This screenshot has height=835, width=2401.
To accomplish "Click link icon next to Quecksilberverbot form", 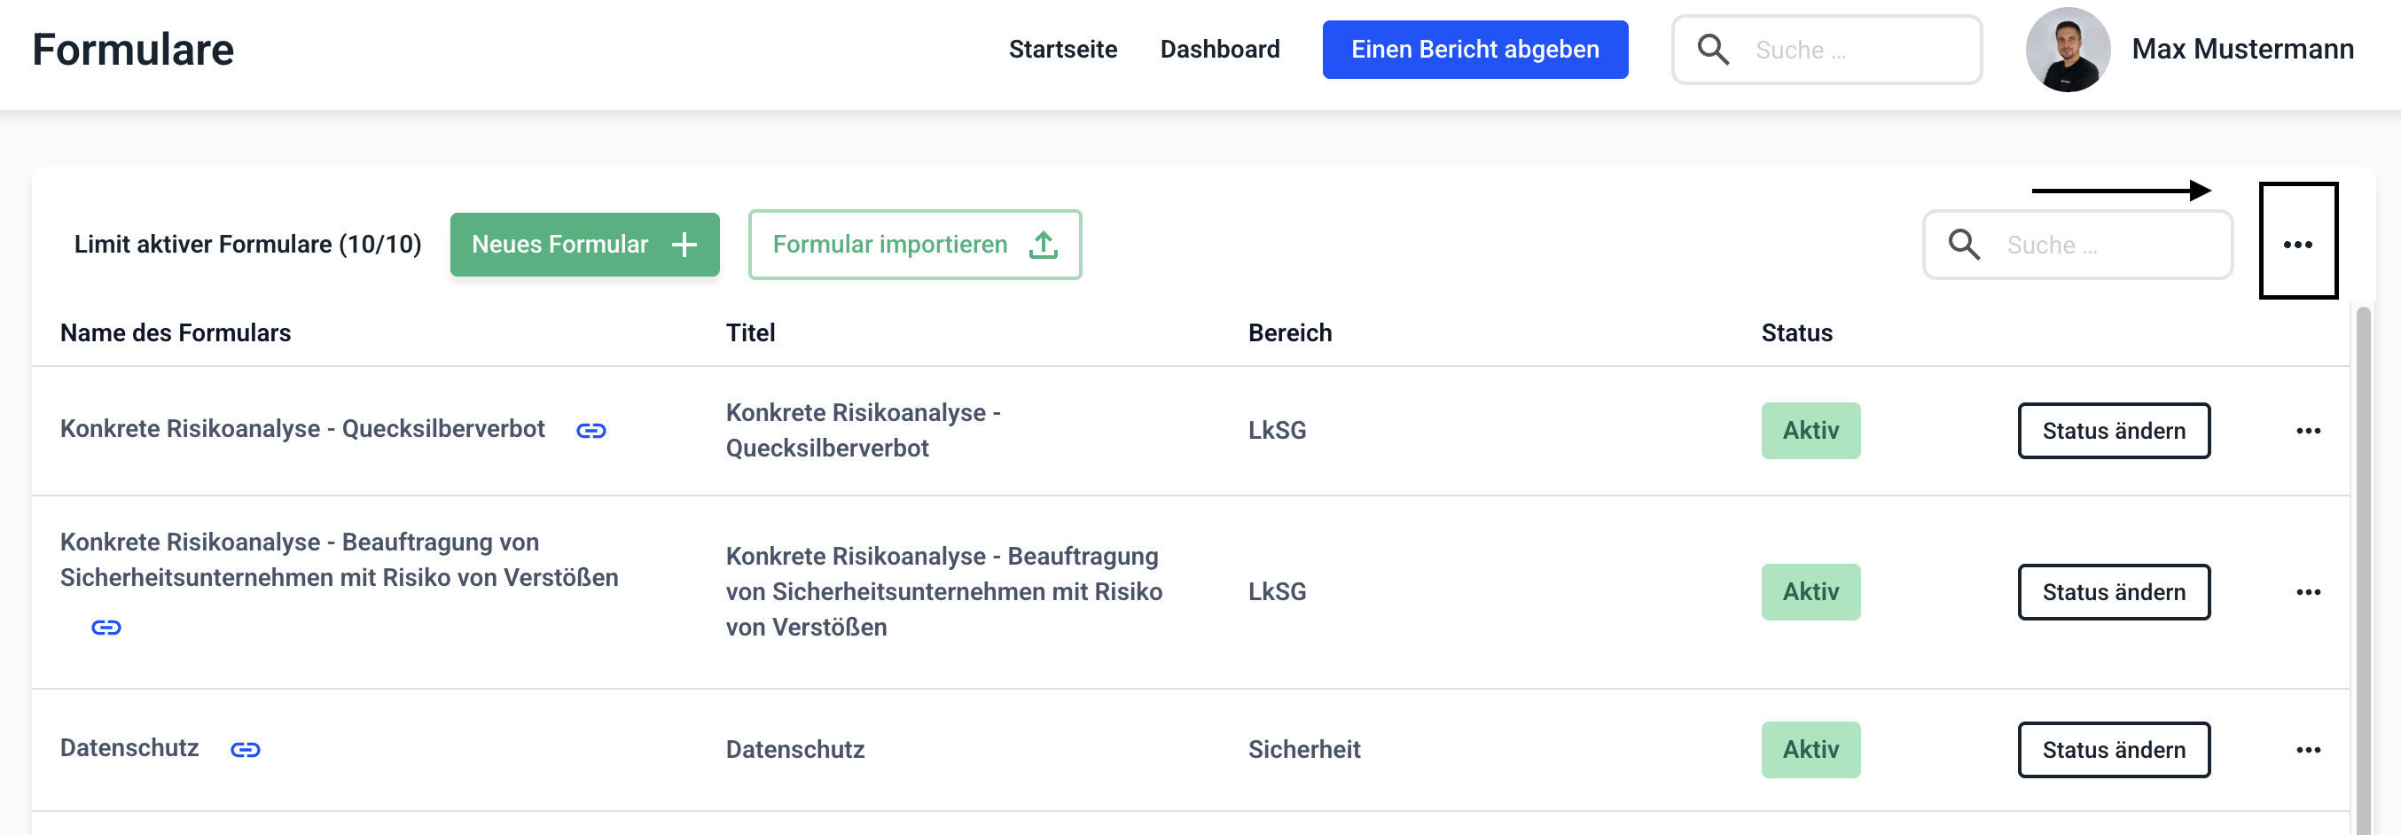I will [x=590, y=431].
